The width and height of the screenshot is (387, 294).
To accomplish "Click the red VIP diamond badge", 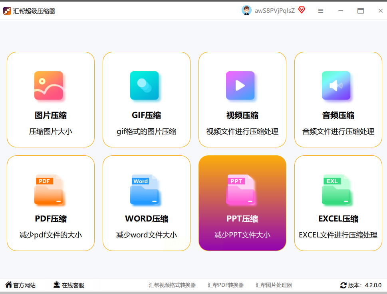I will point(302,10).
